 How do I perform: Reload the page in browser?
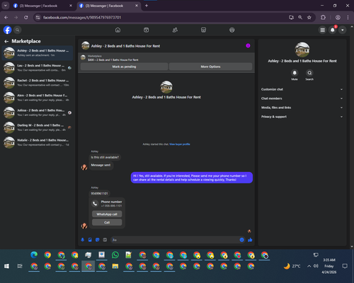point(26,18)
